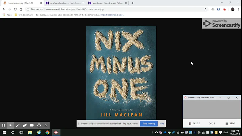Image resolution: width=242 pixels, height=136 pixels.
Task: Click the OneDrive cloud tray icon
Action: [165, 132]
